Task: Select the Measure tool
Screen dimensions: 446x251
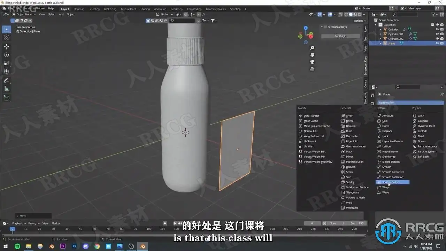Action: [x=7, y=89]
